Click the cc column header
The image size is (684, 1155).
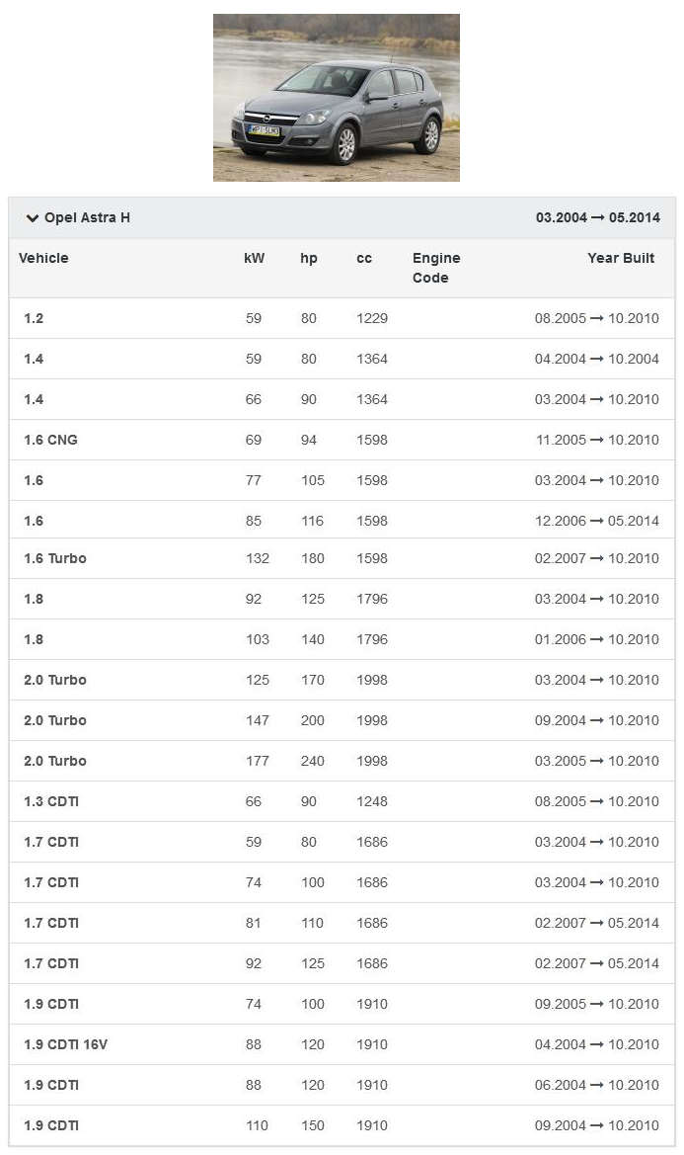pyautogui.click(x=364, y=258)
